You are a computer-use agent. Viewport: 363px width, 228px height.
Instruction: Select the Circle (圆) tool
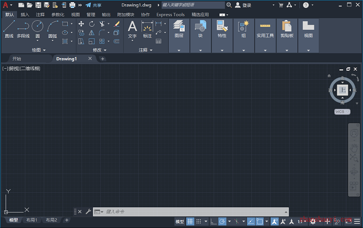click(x=37, y=29)
